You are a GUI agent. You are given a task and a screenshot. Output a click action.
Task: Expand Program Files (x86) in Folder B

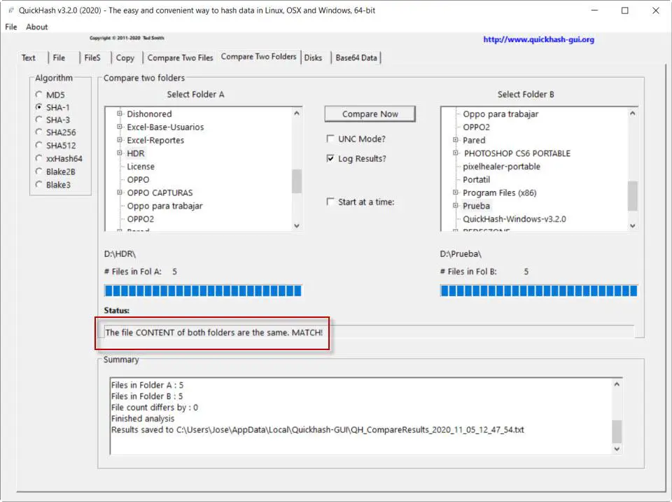point(456,193)
